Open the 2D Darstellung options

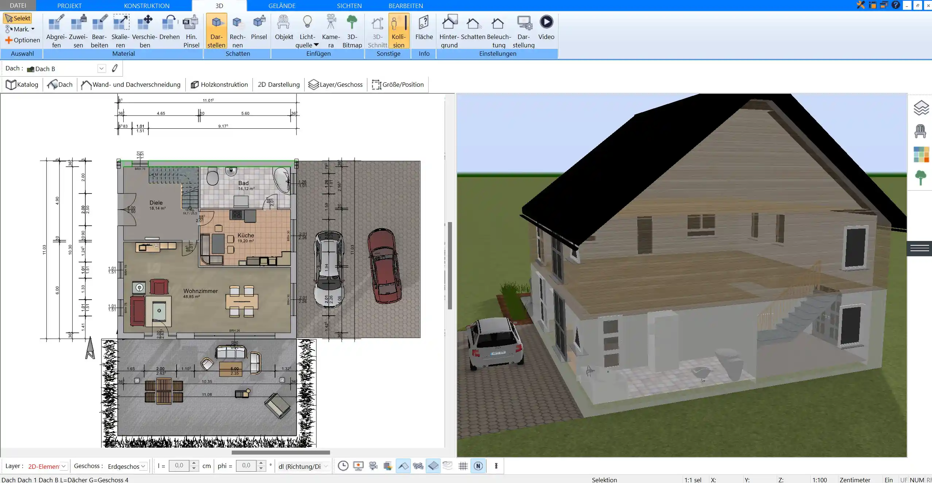(x=279, y=85)
